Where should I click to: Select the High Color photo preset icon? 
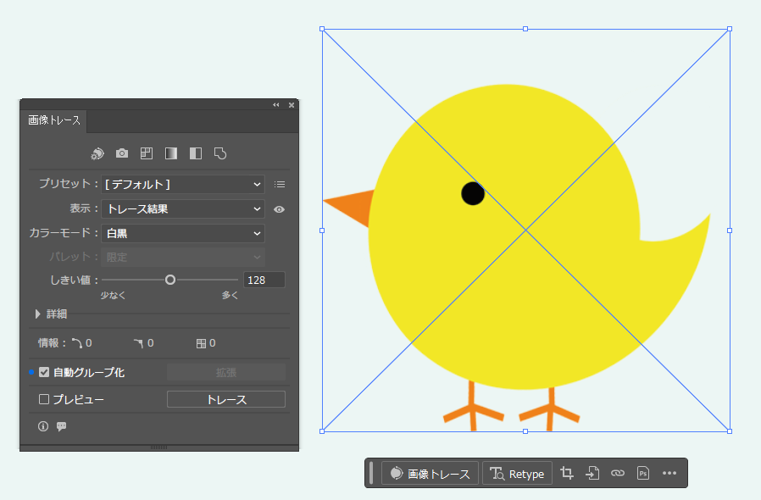coord(122,153)
